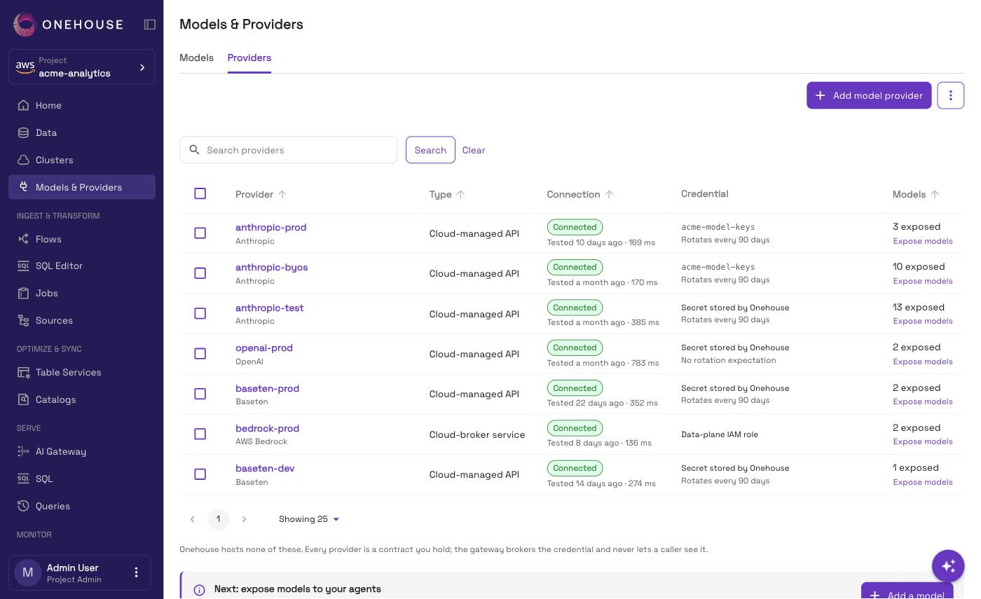Image resolution: width=981 pixels, height=599 pixels.
Task: Click the Search button
Action: 430,150
